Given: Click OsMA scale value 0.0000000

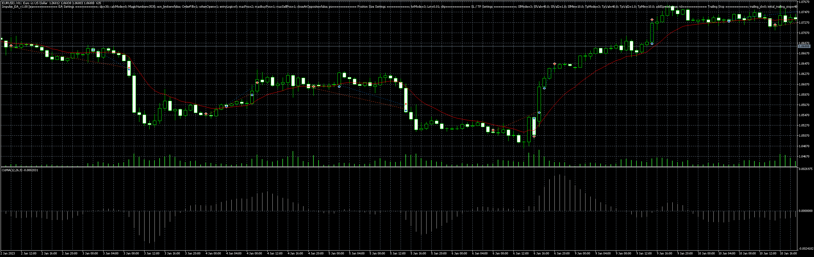Looking at the screenshot, I should pos(805,211).
